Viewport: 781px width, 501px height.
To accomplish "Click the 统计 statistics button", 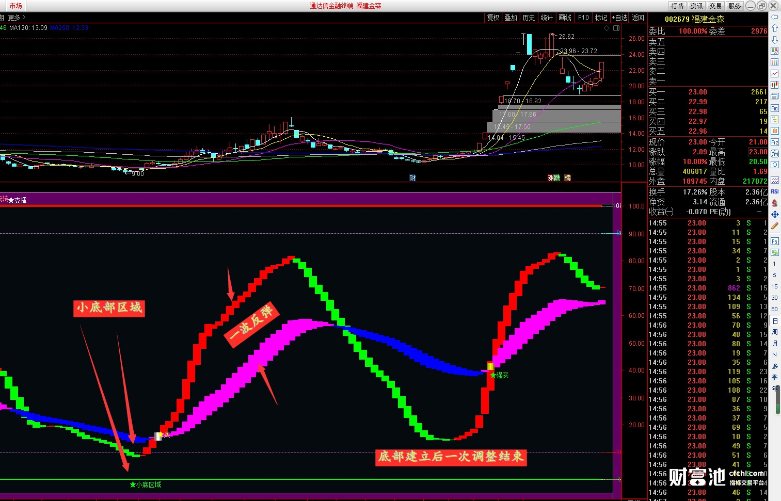I will pos(547,18).
